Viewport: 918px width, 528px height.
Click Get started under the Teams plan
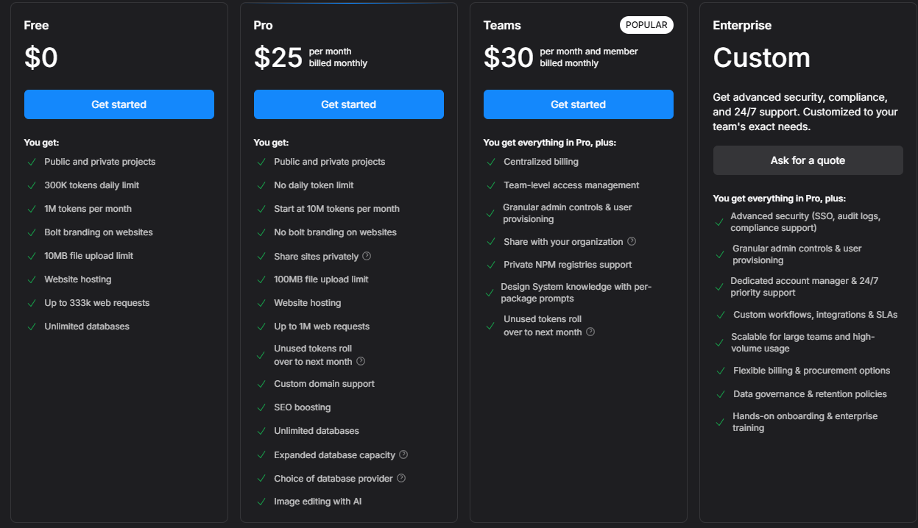coord(578,104)
